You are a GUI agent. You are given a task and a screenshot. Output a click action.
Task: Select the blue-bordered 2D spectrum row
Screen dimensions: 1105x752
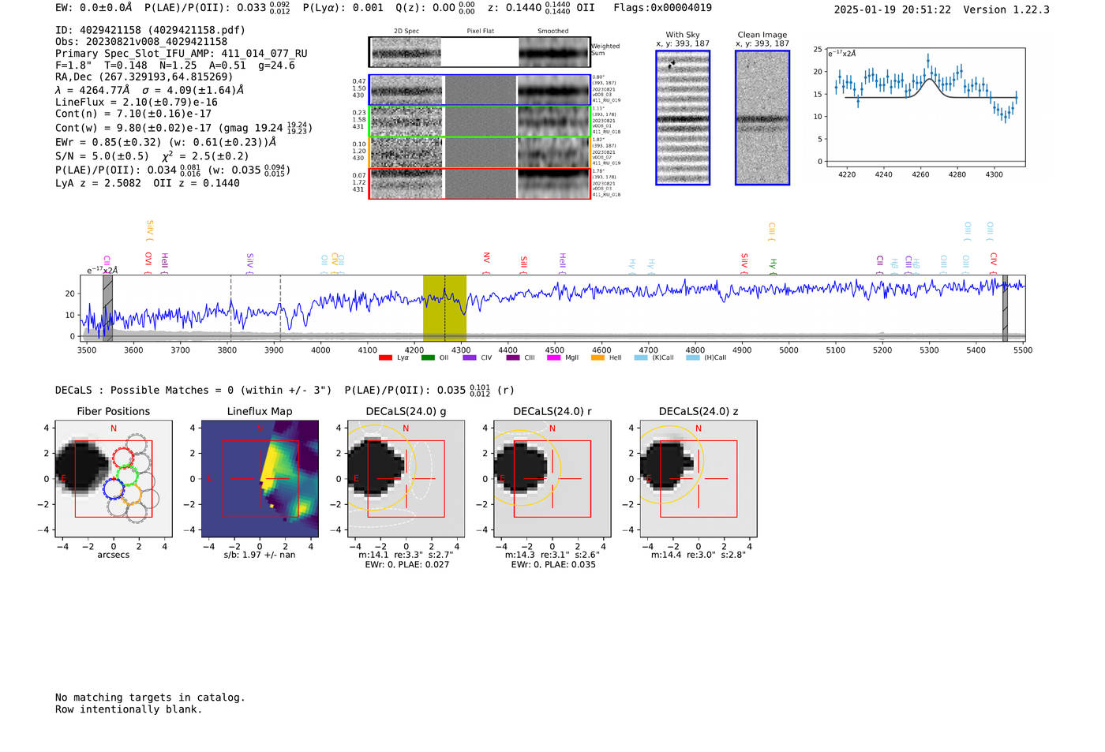click(480, 90)
